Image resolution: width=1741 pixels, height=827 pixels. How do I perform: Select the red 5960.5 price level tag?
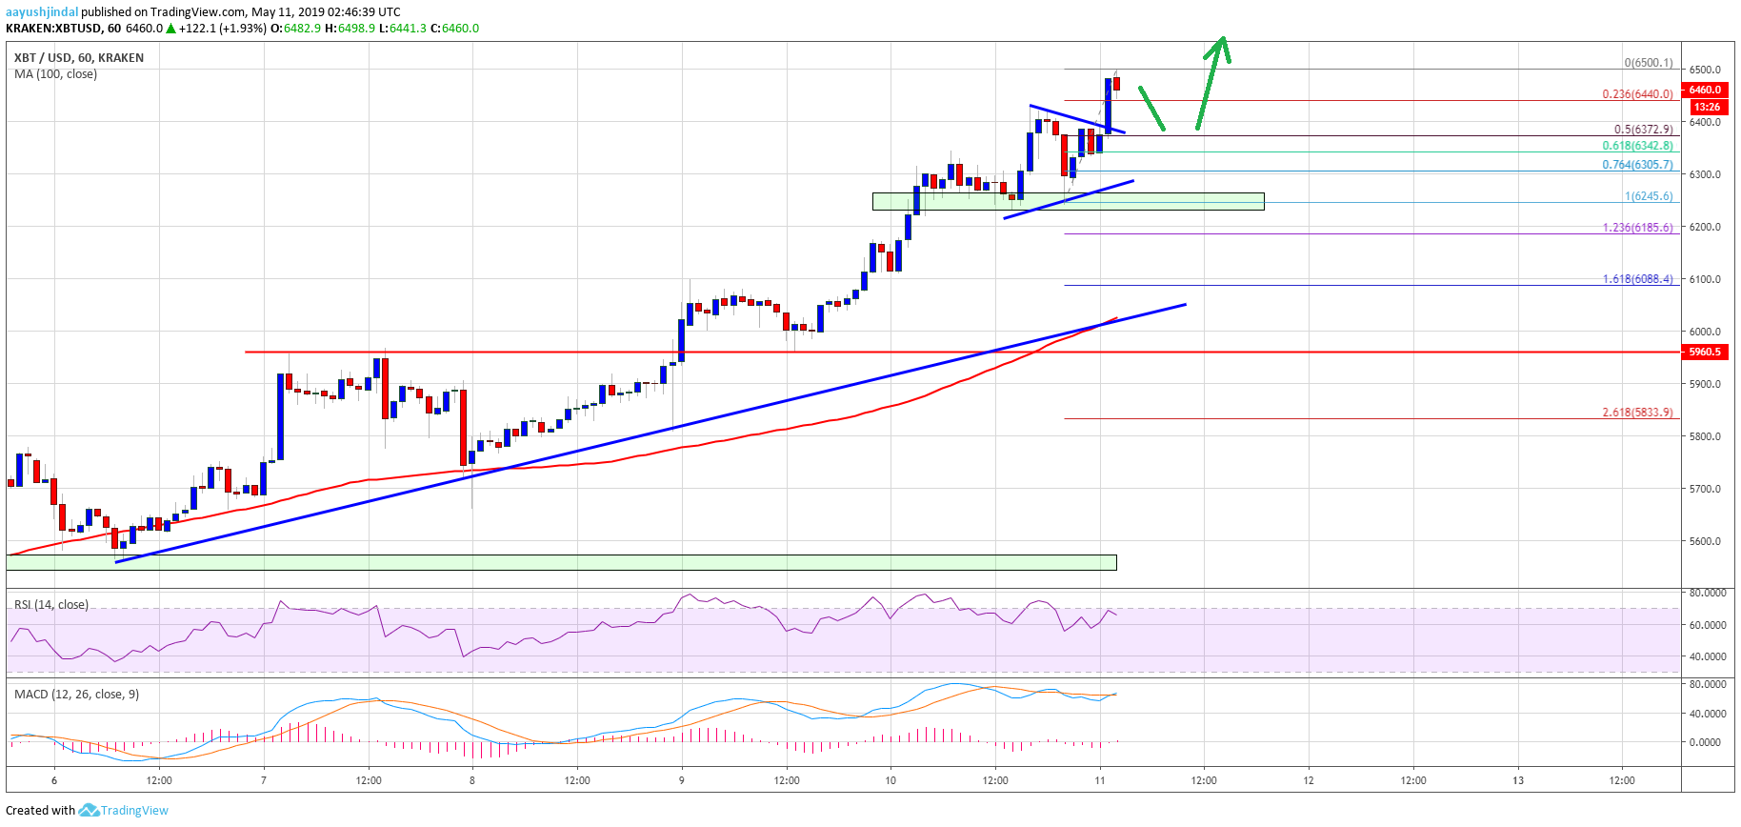point(1705,352)
